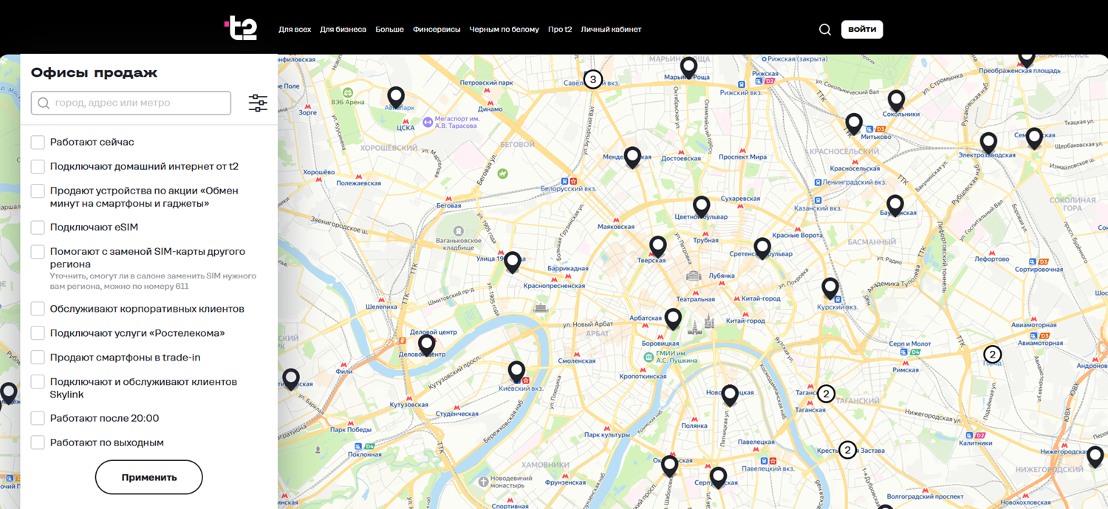Viewport: 1108px width, 509px height.
Task: Enable Подключают услуги Ростелекома filter
Action: click(x=38, y=333)
